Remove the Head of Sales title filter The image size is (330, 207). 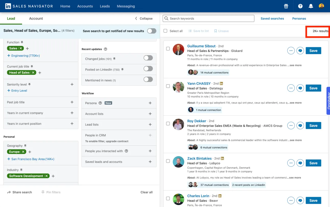(x=33, y=72)
